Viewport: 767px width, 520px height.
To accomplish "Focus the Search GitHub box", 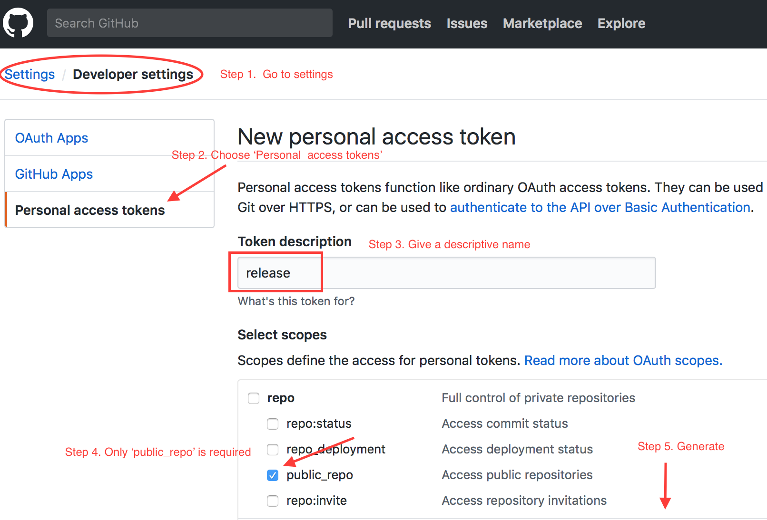I will (189, 23).
